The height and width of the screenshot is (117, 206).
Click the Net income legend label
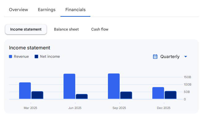50,56
